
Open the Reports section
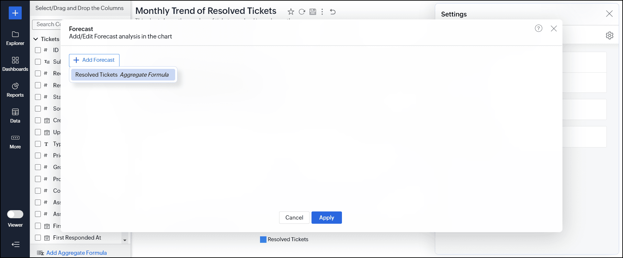[x=15, y=90]
